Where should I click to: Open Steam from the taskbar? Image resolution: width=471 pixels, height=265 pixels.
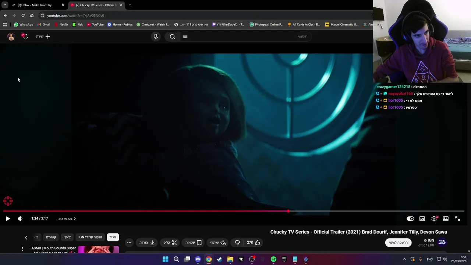click(219, 259)
